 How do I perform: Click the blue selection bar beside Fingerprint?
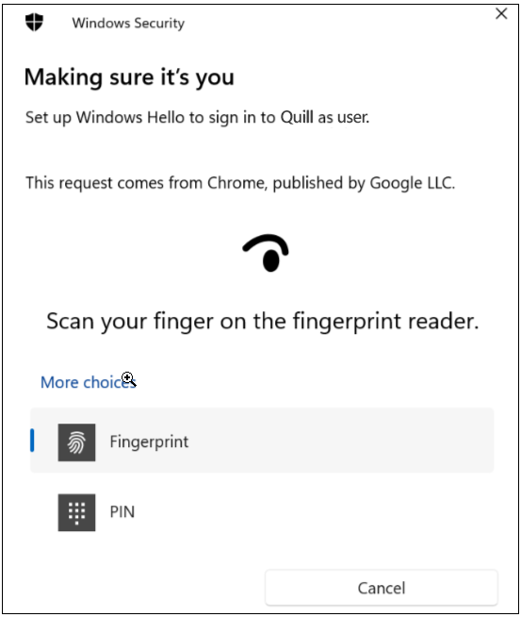32,441
